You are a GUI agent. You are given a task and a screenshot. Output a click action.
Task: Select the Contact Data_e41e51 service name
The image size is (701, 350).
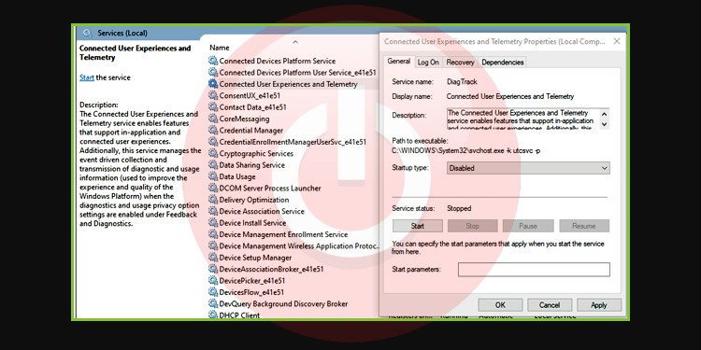pos(252,107)
